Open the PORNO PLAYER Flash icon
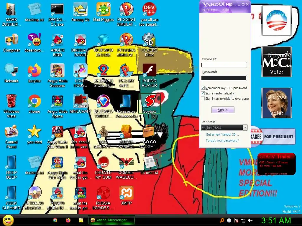The image size is (302, 226). coord(150,76)
